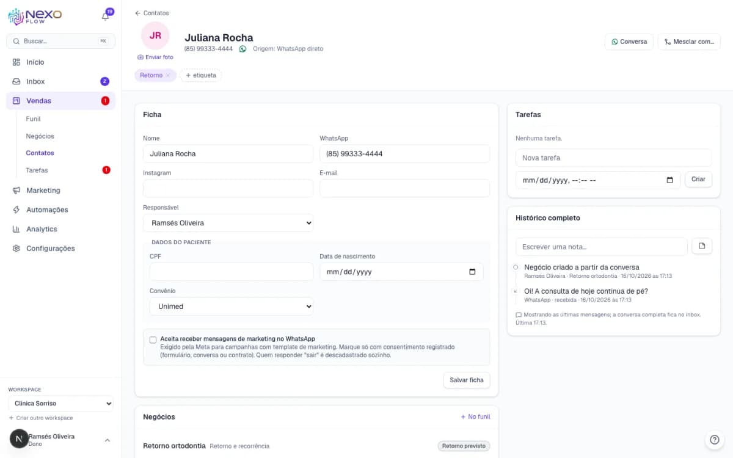Open the Responsável dropdown
This screenshot has height=458, width=733.
[228, 223]
